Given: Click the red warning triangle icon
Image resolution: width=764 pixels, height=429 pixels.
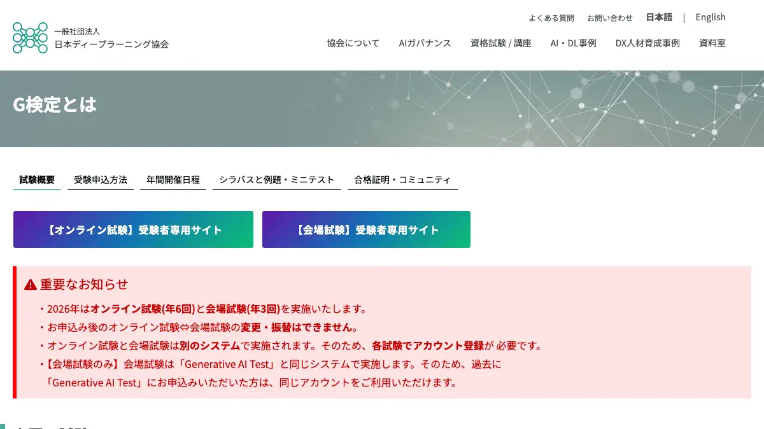Looking at the screenshot, I should [x=31, y=285].
